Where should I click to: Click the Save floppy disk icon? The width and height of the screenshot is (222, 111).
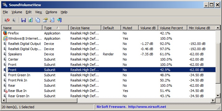tap(24, 20)
